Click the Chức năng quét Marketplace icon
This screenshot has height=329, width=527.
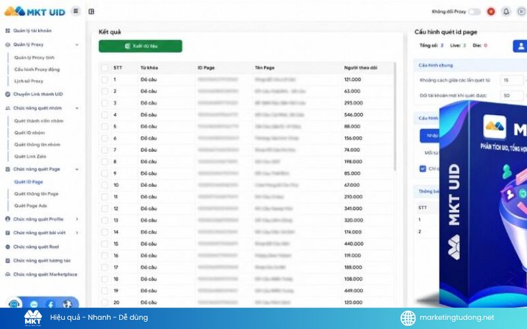[8, 274]
